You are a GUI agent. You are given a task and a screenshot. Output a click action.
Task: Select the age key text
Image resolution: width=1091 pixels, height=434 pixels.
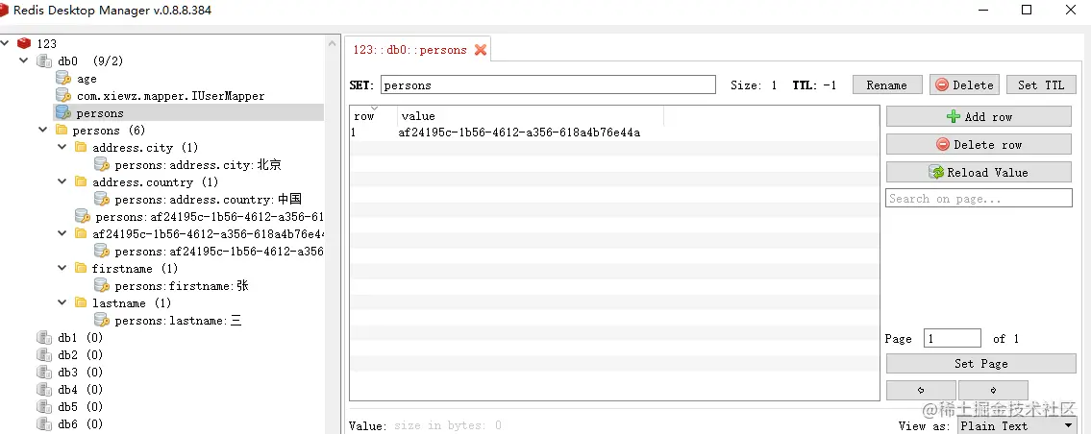[87, 79]
